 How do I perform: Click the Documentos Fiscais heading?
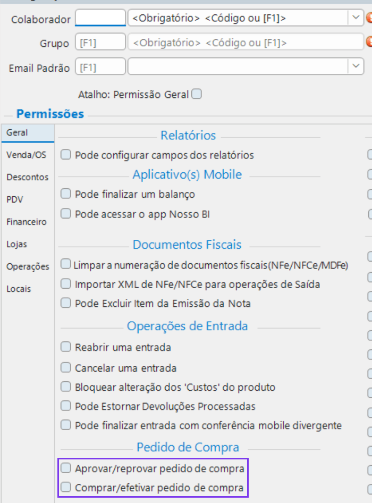pos(187,245)
